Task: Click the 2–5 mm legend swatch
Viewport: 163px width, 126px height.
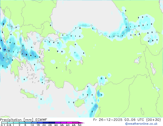Action: click(x=22, y=123)
